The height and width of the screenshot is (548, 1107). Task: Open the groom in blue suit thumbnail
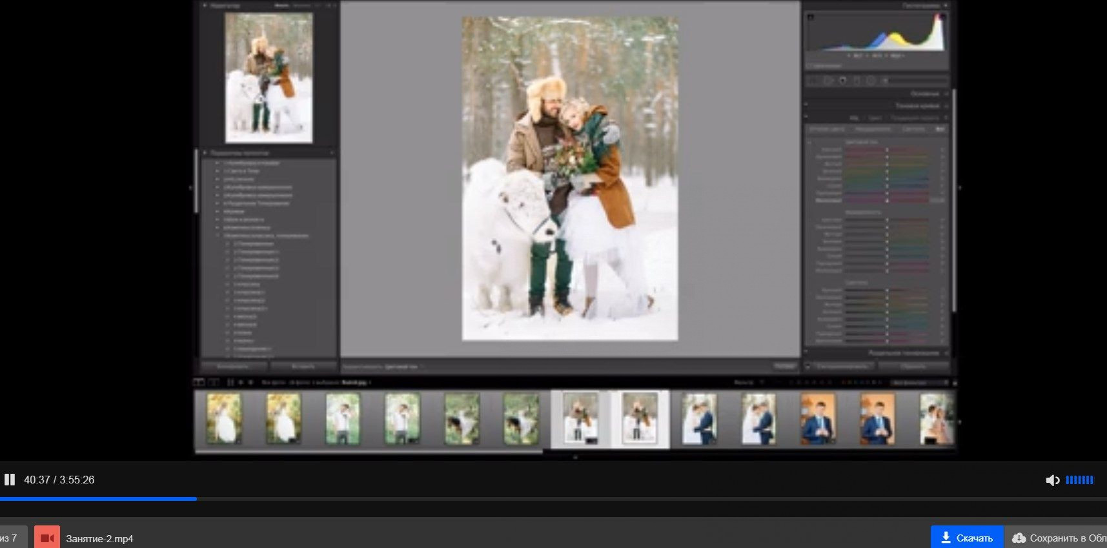818,419
